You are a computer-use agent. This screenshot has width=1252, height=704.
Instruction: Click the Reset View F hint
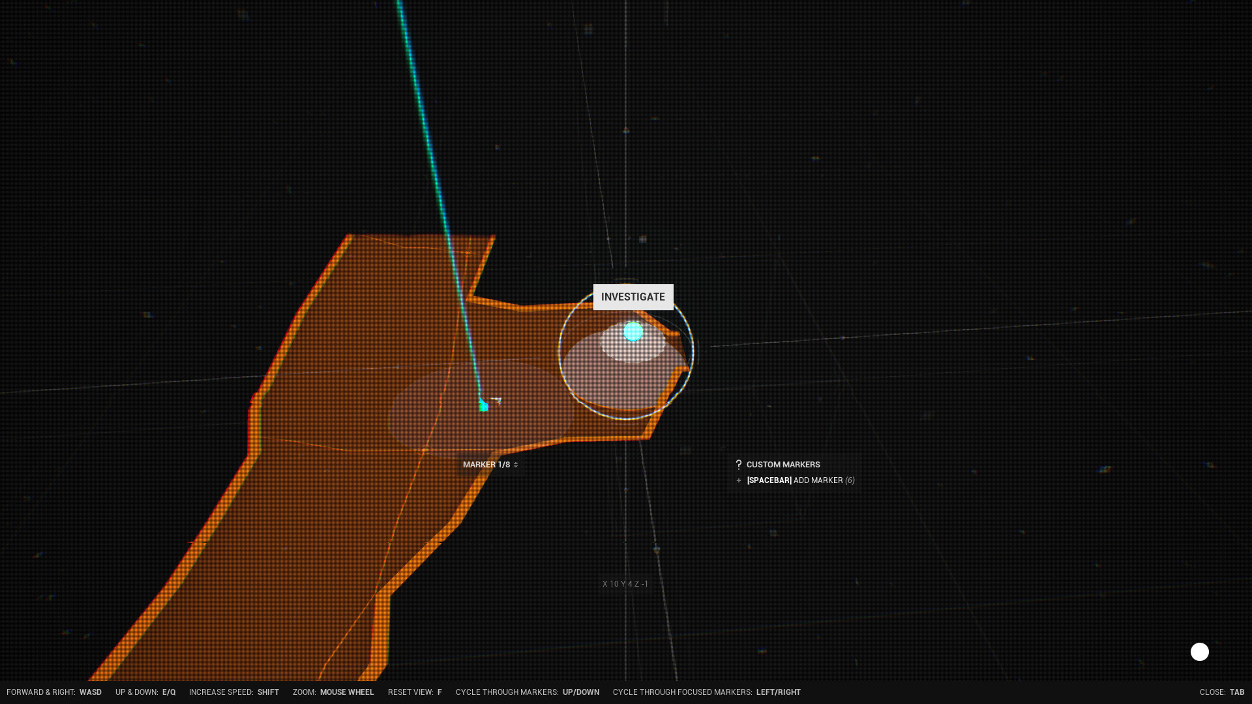click(415, 692)
